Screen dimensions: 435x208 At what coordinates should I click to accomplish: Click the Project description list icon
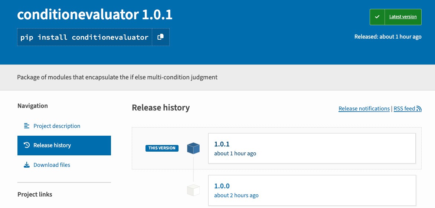(x=27, y=126)
